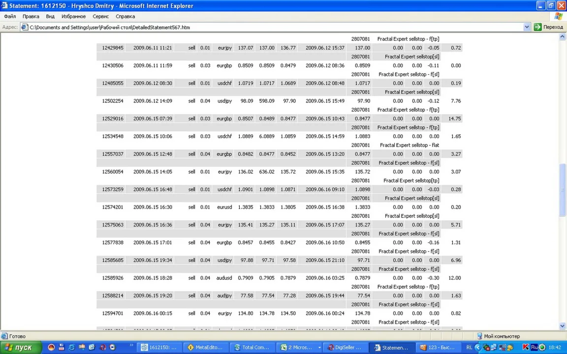Click ticket number 12429845
Viewport: 567px width, 354px height.
pyautogui.click(x=112, y=48)
